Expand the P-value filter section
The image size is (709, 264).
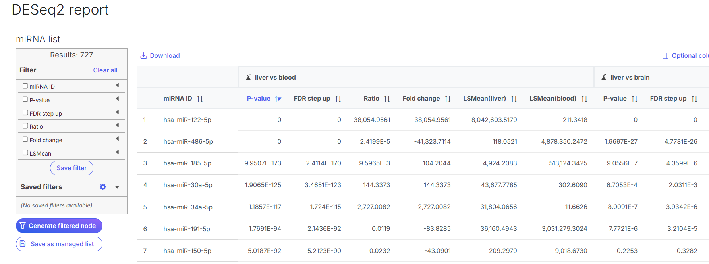point(117,99)
